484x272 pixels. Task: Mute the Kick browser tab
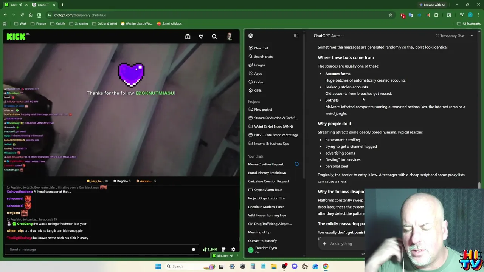(x=20, y=5)
